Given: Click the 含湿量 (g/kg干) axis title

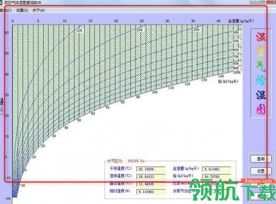Looking at the screenshot, I should tap(241, 21).
